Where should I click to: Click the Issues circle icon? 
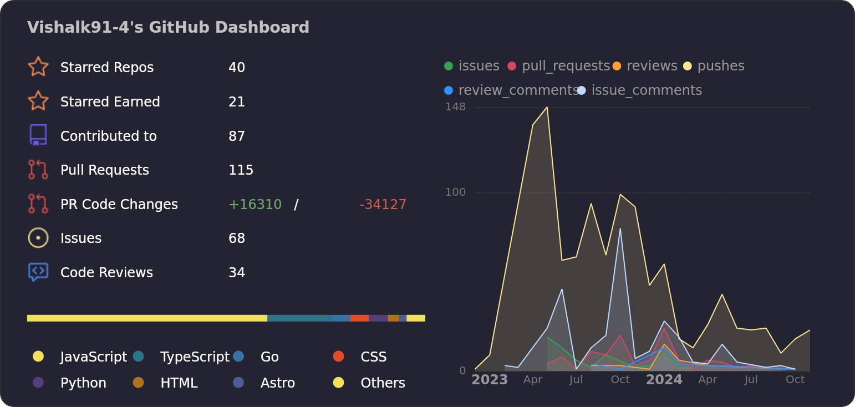pyautogui.click(x=38, y=238)
